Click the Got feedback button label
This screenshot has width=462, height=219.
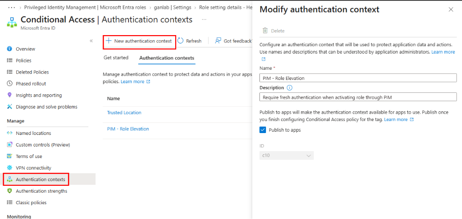pyautogui.click(x=238, y=41)
